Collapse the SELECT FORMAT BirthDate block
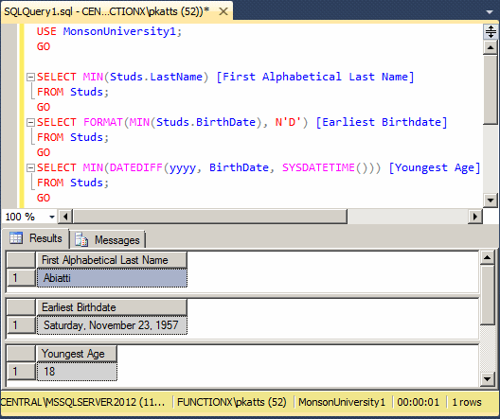Image resolution: width=500 pixels, height=419 pixels. click(x=30, y=123)
